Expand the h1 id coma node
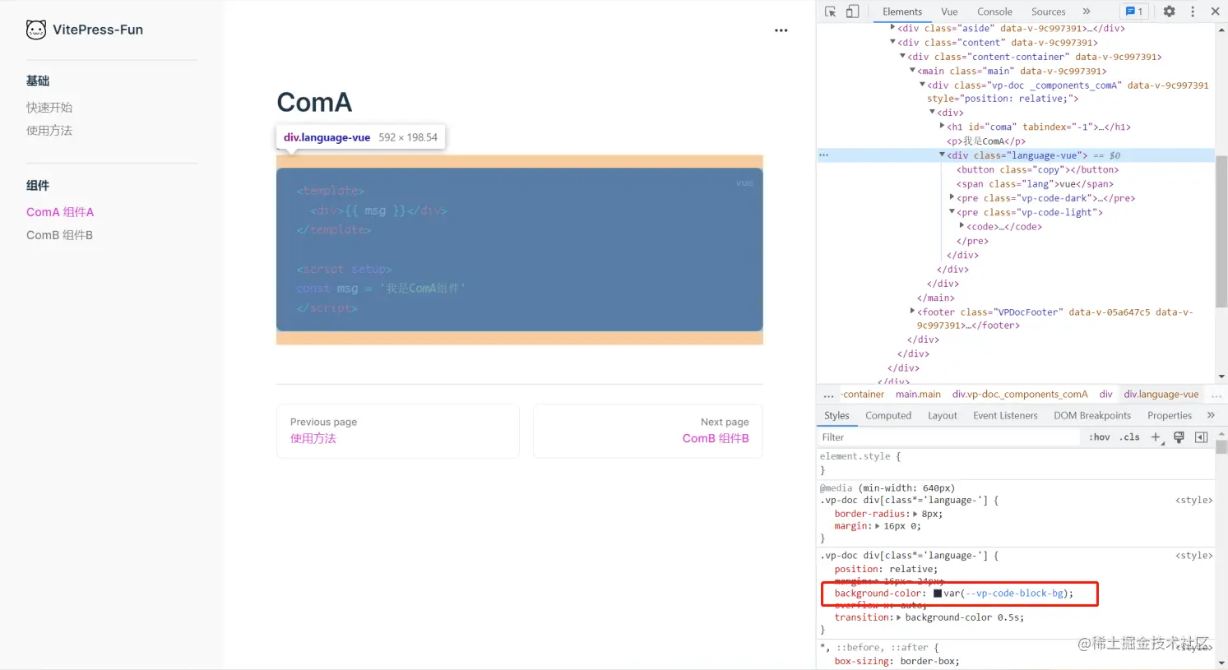This screenshot has width=1228, height=670. [943, 127]
